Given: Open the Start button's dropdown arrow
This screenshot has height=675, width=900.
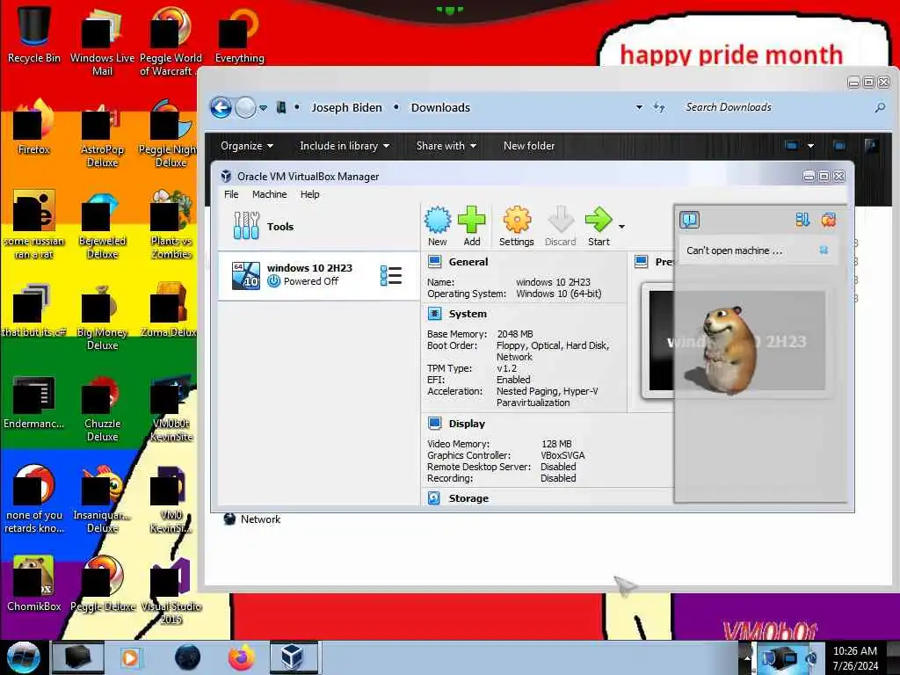Looking at the screenshot, I should coord(621,227).
